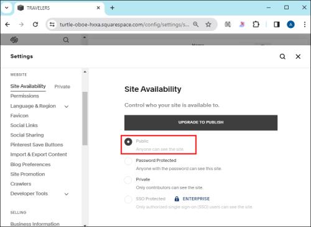Open Crawlers settings

click(21, 184)
